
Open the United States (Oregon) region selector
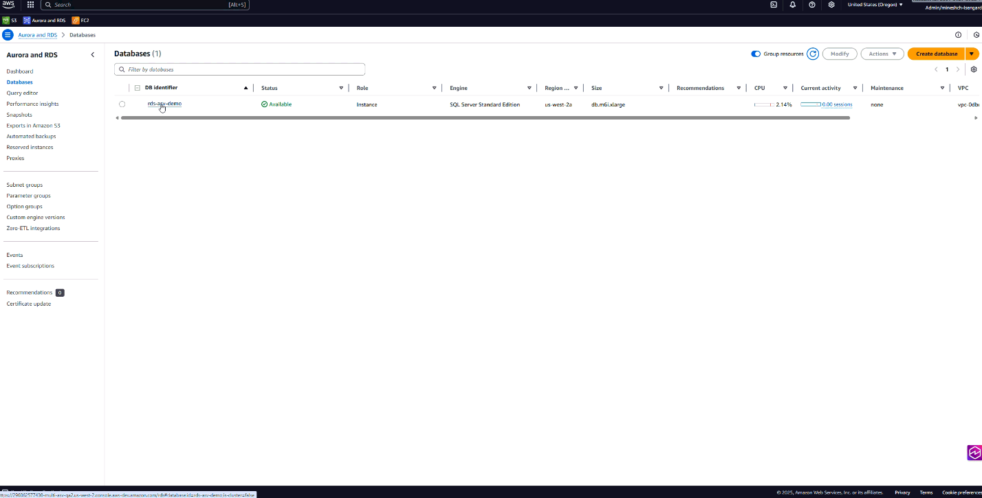click(x=875, y=5)
